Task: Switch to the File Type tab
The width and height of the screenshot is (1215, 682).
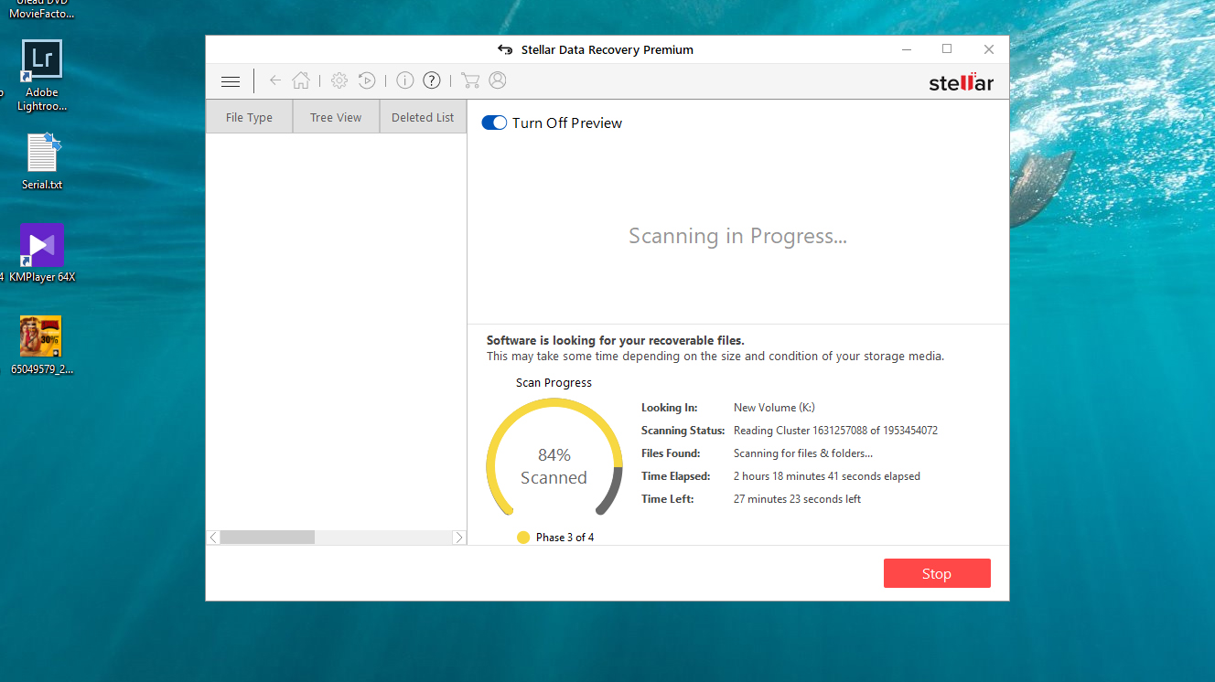Action: click(x=249, y=117)
